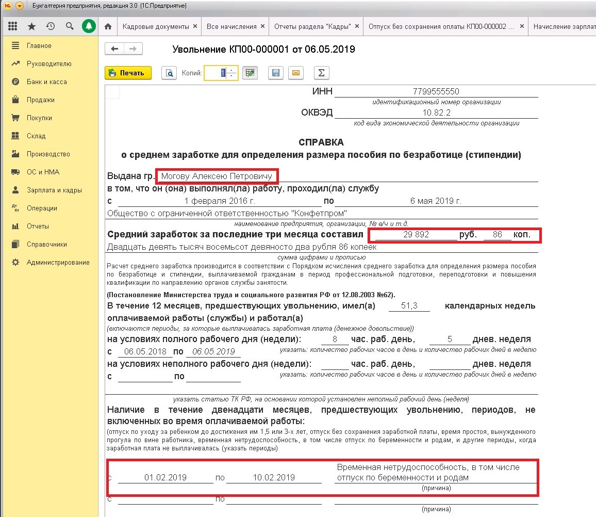Click the Операции Дт/Кт icon
This screenshot has height=517, width=596.
[x=15, y=208]
